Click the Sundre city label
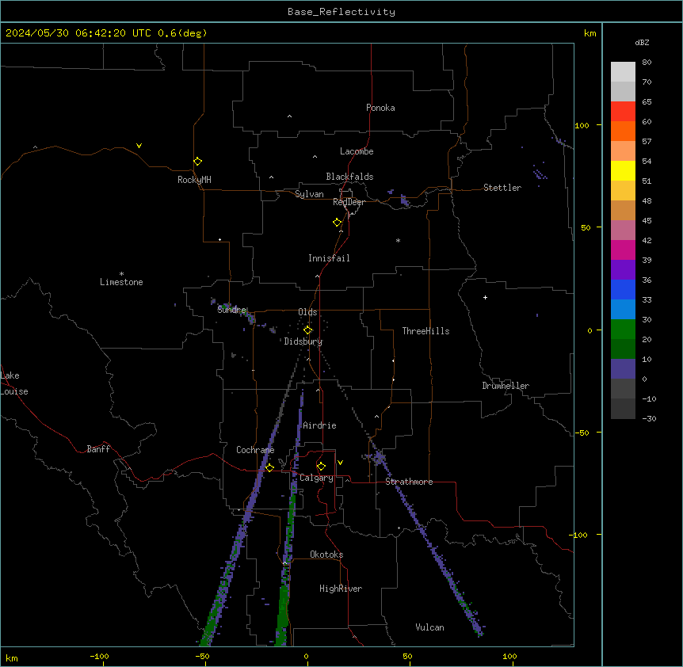The height and width of the screenshot is (667, 683). (231, 310)
